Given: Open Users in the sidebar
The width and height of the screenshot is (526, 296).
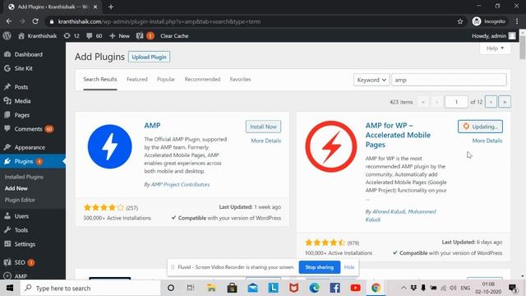Looking at the screenshot, I should [x=21, y=216].
